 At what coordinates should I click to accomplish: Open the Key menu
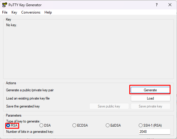point(14,12)
